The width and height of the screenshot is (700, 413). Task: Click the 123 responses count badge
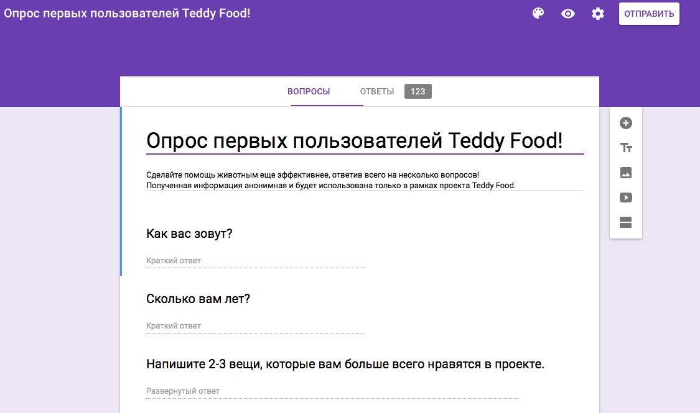pos(418,91)
